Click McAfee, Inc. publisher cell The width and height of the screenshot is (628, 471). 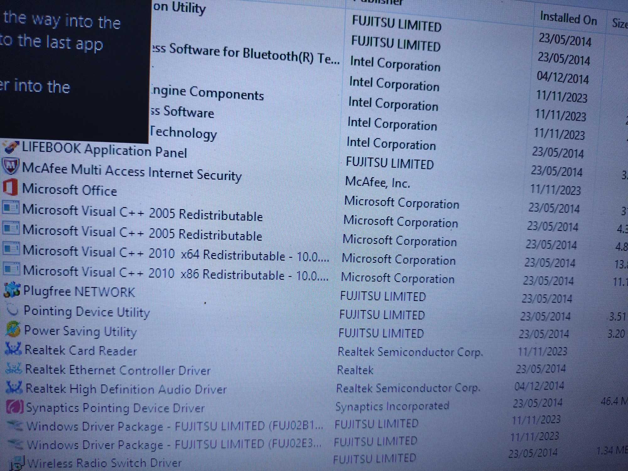pos(377,182)
